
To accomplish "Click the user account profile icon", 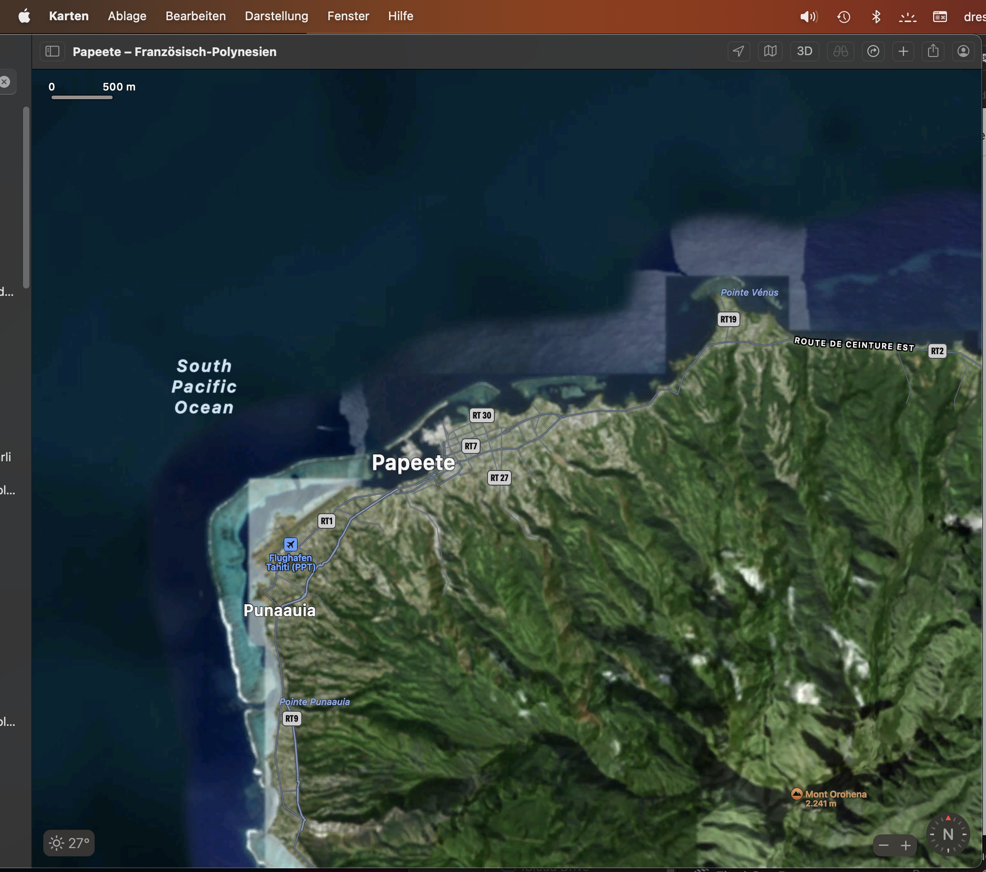I will click(x=963, y=51).
